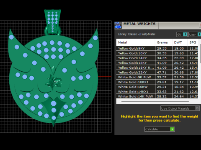Select the 'White Gold:14K PdW' row

157,96
